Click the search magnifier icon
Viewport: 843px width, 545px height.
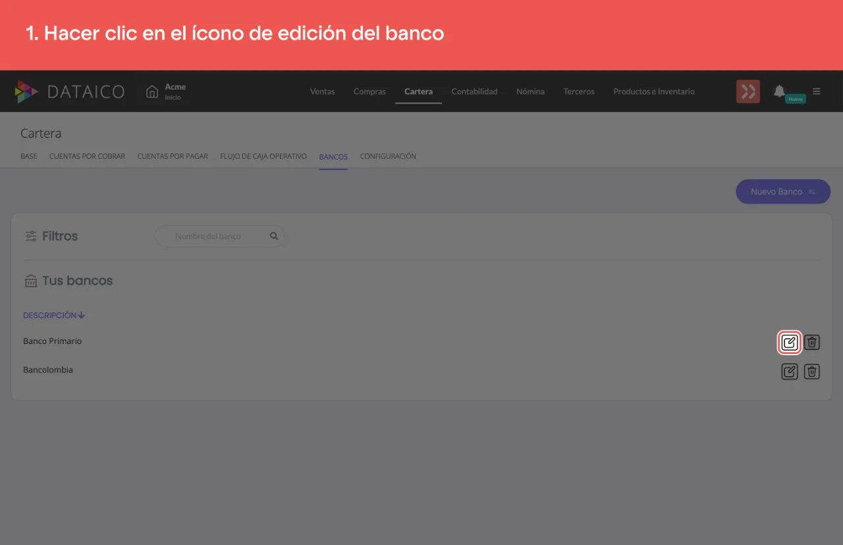(274, 236)
